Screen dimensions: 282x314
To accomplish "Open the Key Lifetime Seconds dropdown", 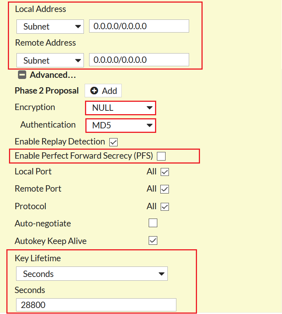I will pos(92,274).
